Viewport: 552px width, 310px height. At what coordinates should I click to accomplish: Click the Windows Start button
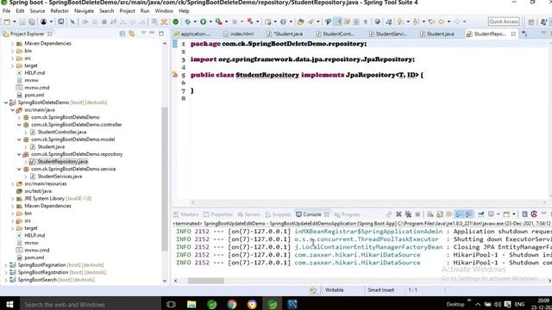(9, 304)
